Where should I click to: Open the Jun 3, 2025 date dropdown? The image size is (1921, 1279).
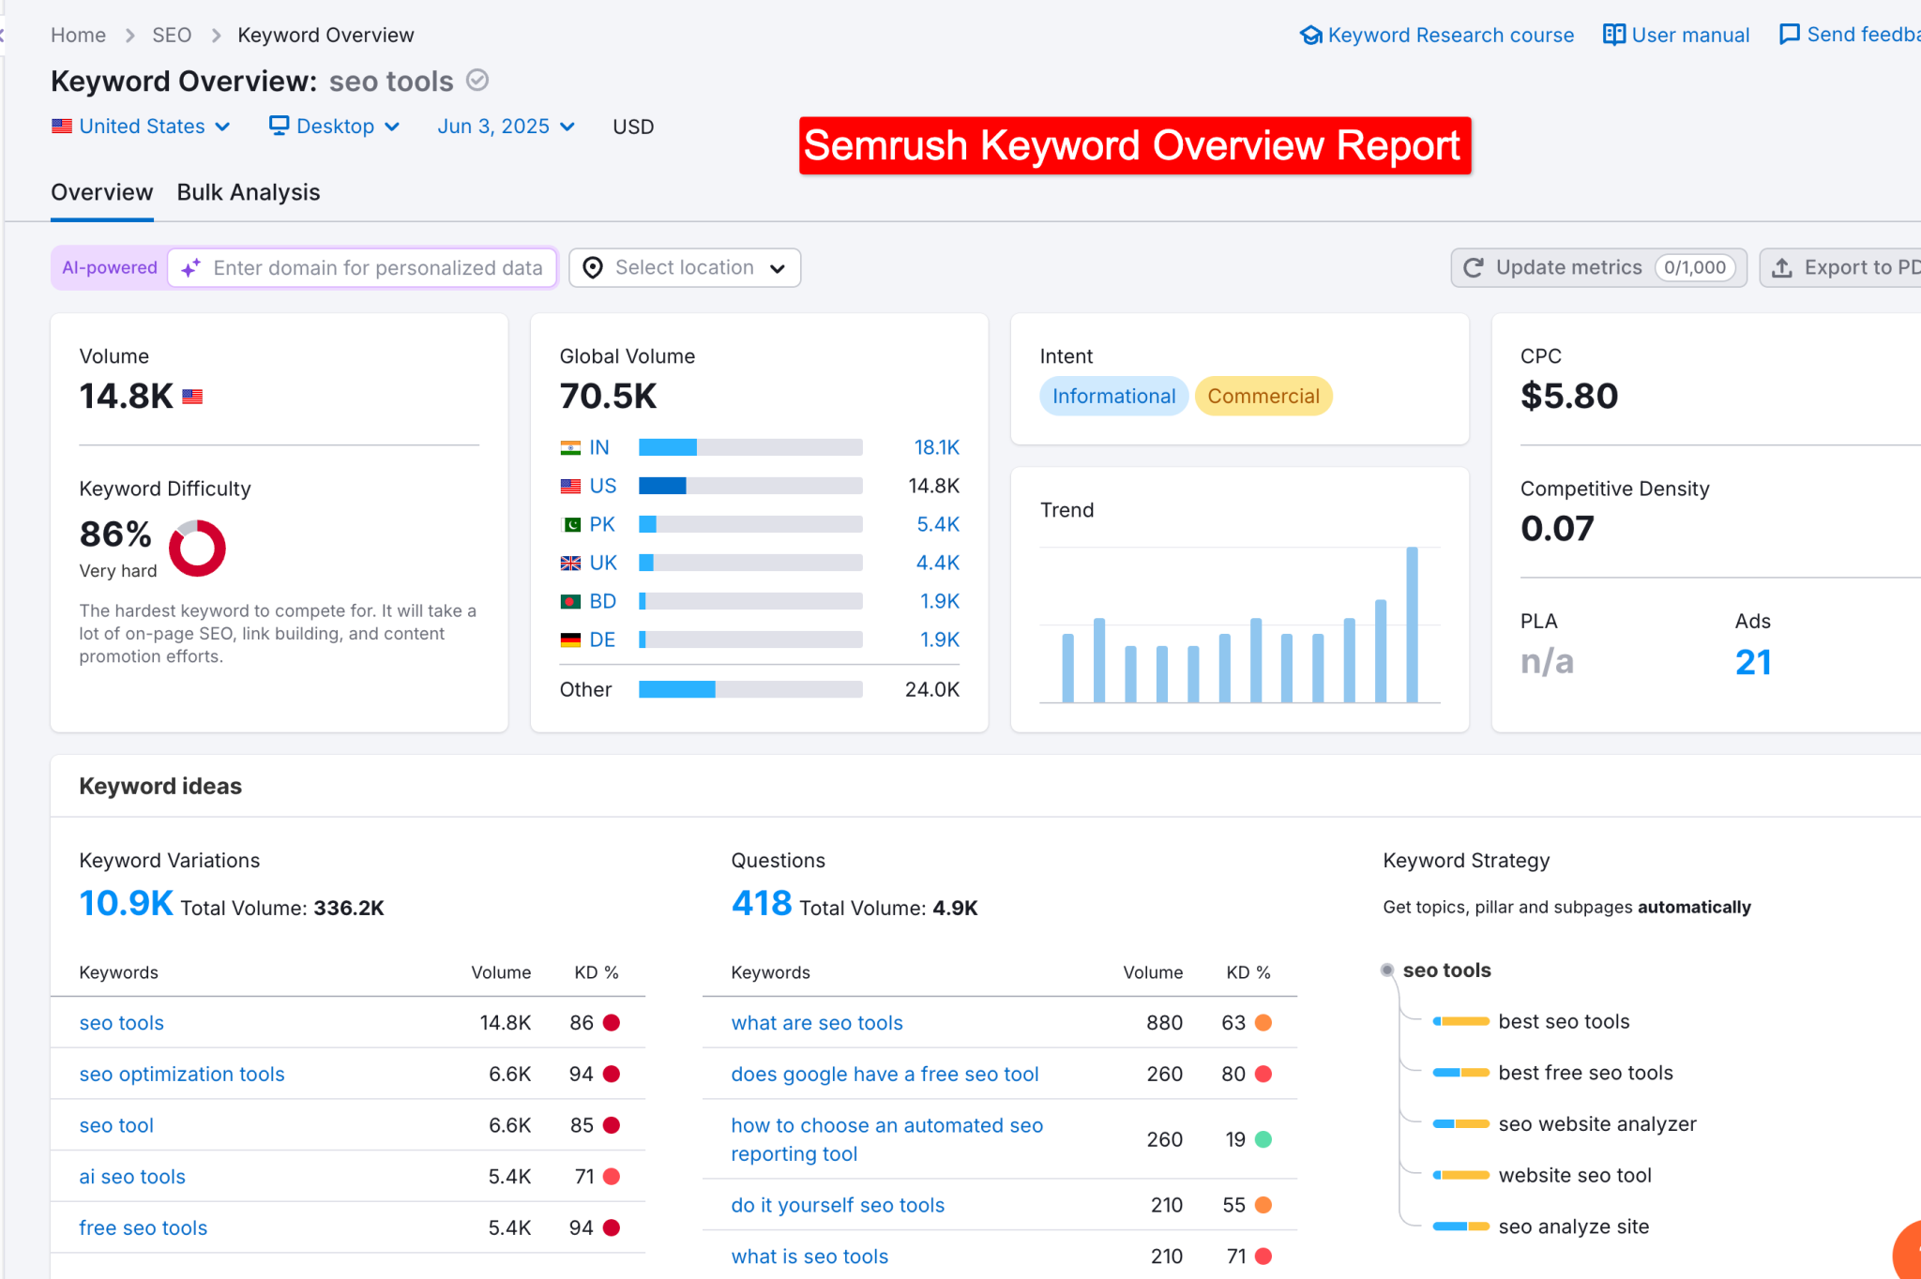click(506, 126)
